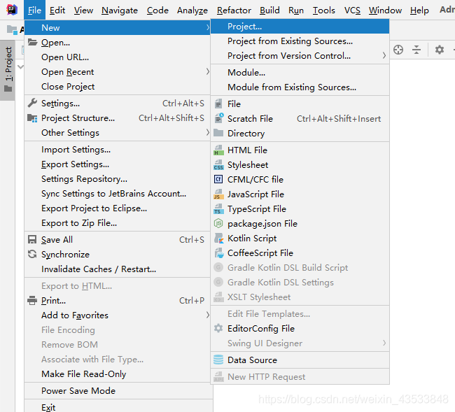The image size is (455, 412).
Task: Select New Project... entry
Action: click(x=300, y=27)
